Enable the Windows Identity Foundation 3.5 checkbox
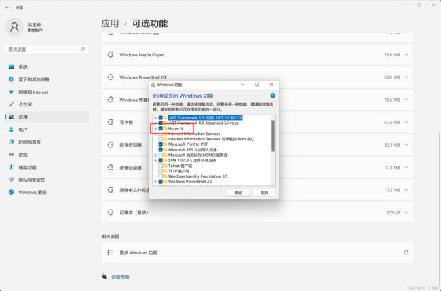Viewport: 441px width, 291px height. click(160, 176)
